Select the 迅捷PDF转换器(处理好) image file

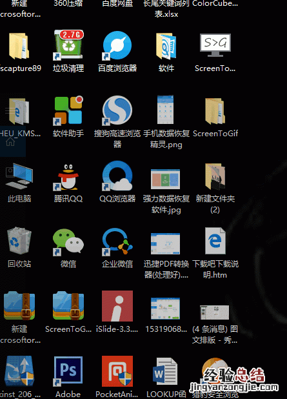[166, 244]
